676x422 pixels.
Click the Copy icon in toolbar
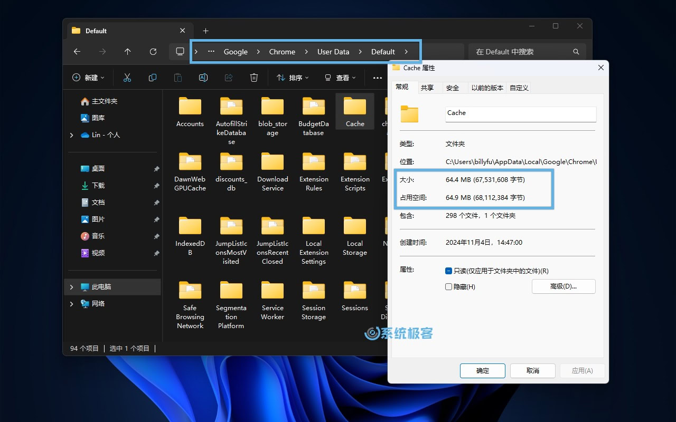click(x=153, y=78)
